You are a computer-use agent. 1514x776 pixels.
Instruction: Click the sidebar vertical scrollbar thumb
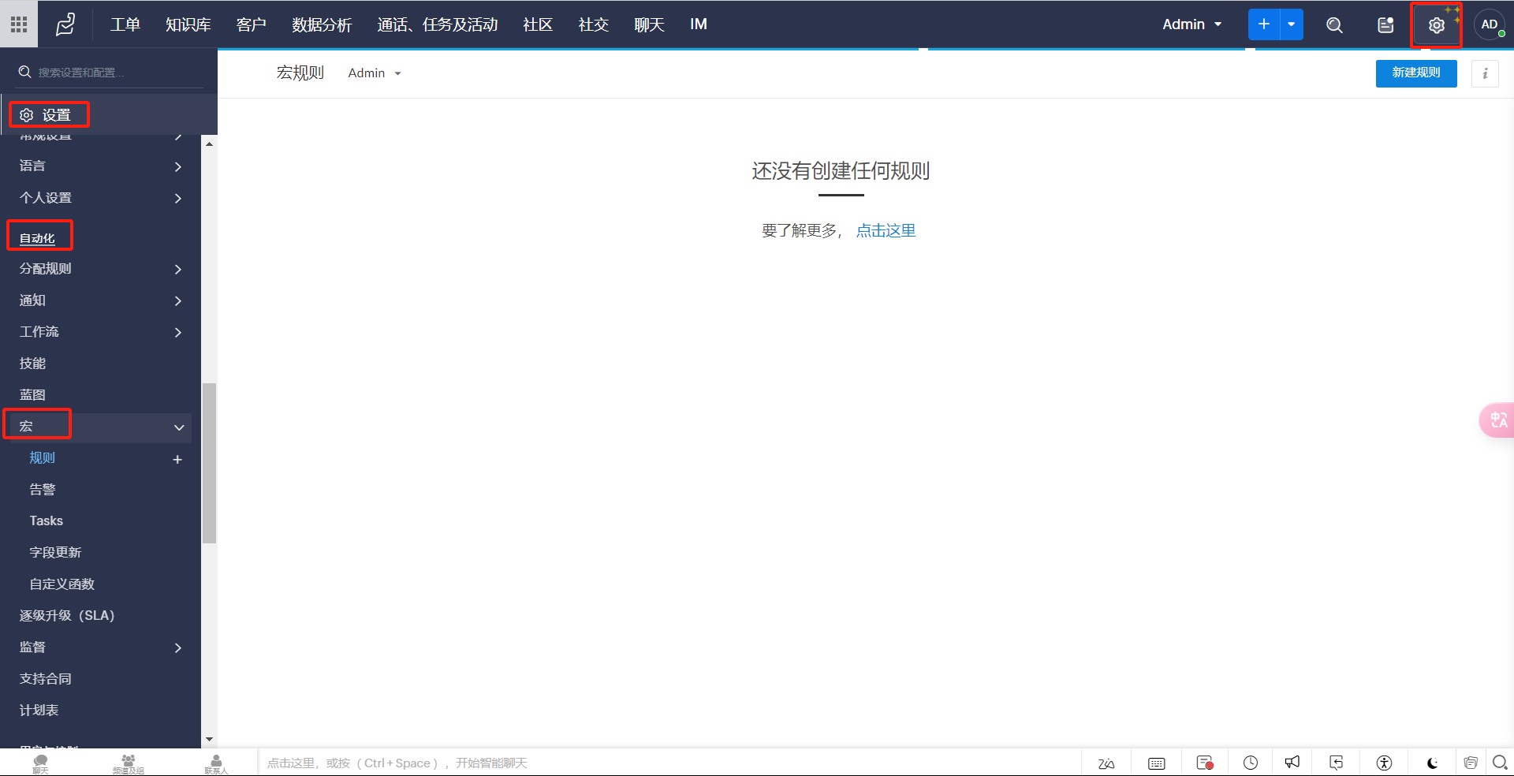tap(209, 463)
